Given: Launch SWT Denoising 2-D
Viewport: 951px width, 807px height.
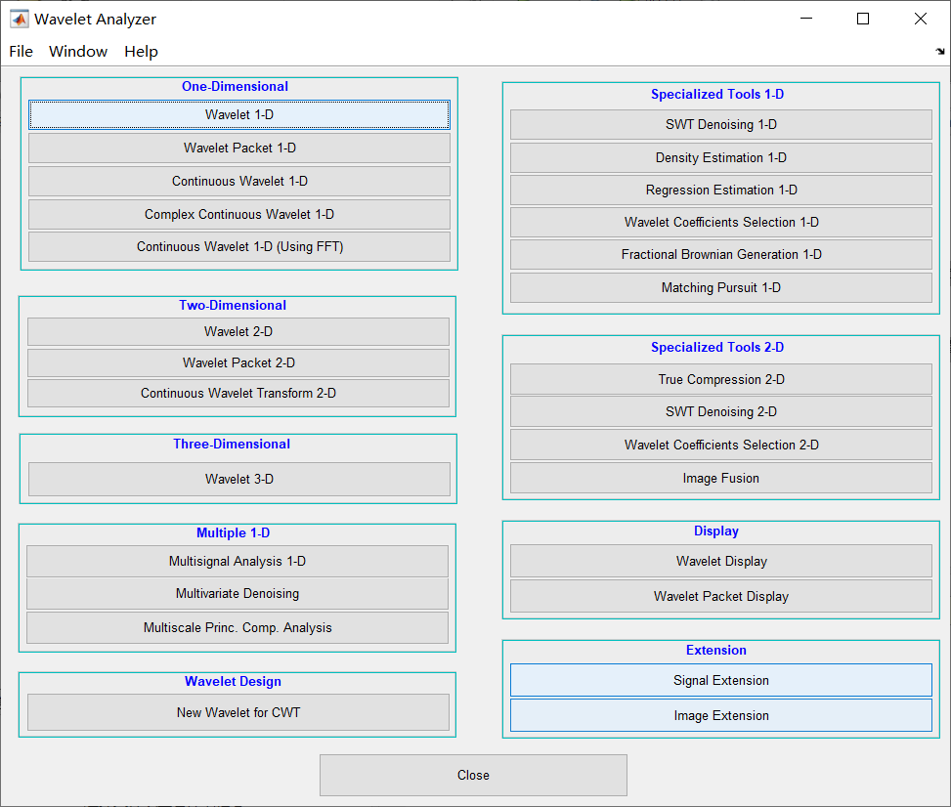Looking at the screenshot, I should pos(720,411).
